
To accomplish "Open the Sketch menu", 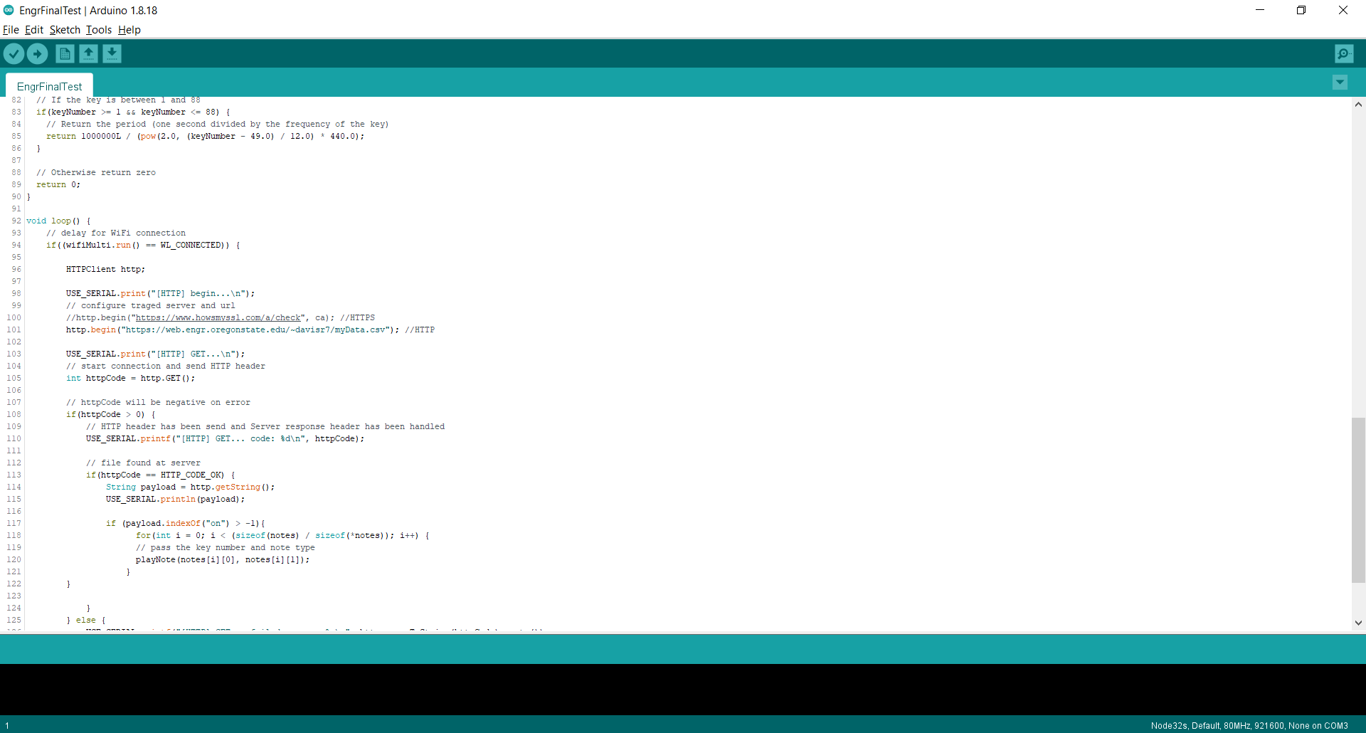I will point(65,30).
